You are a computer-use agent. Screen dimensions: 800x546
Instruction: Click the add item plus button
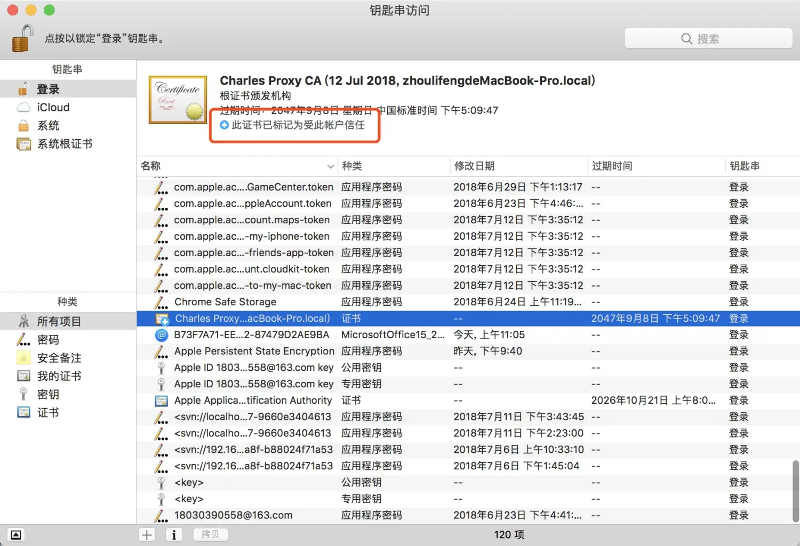click(x=147, y=535)
